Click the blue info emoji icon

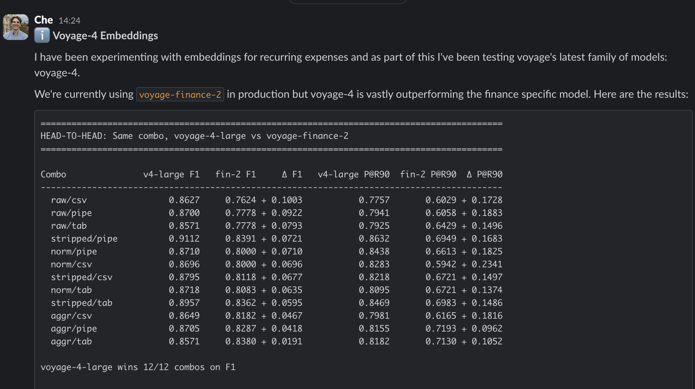[x=42, y=36]
